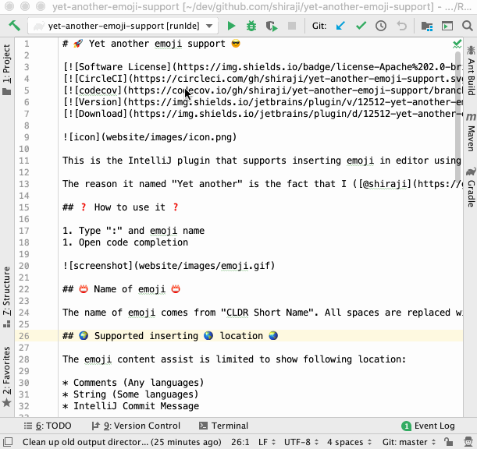Click the Structure panel icon
This screenshot has width=477, height=449.
pos(7,324)
